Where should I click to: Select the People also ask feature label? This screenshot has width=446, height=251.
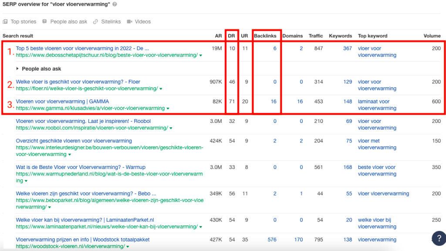click(68, 22)
